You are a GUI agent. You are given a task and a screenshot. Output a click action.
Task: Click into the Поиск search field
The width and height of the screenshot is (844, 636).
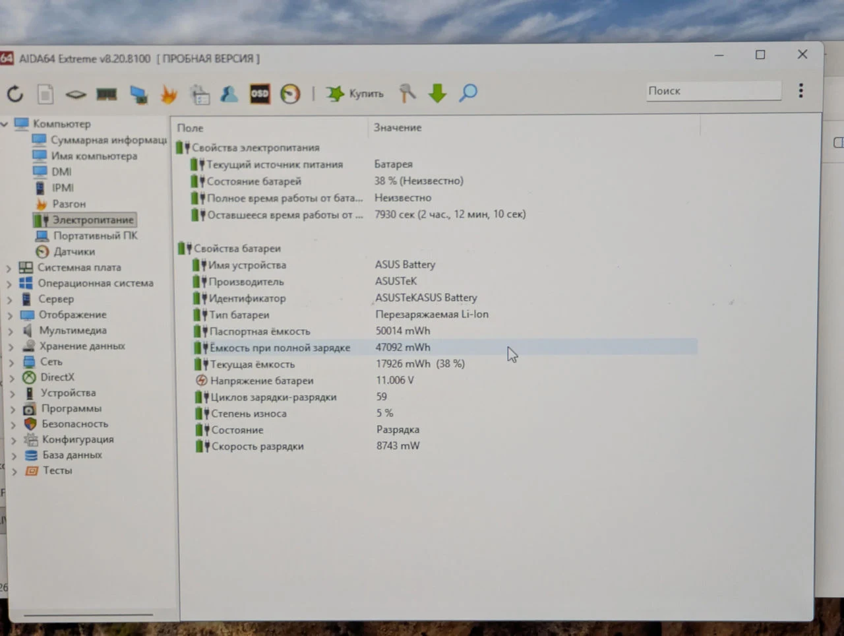click(x=714, y=90)
